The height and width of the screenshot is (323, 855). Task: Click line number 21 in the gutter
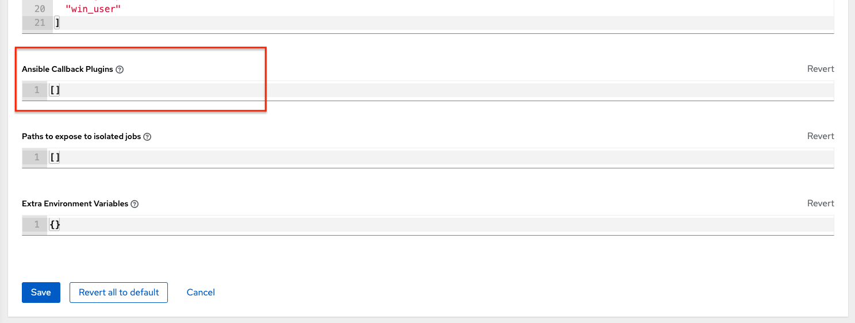point(40,23)
